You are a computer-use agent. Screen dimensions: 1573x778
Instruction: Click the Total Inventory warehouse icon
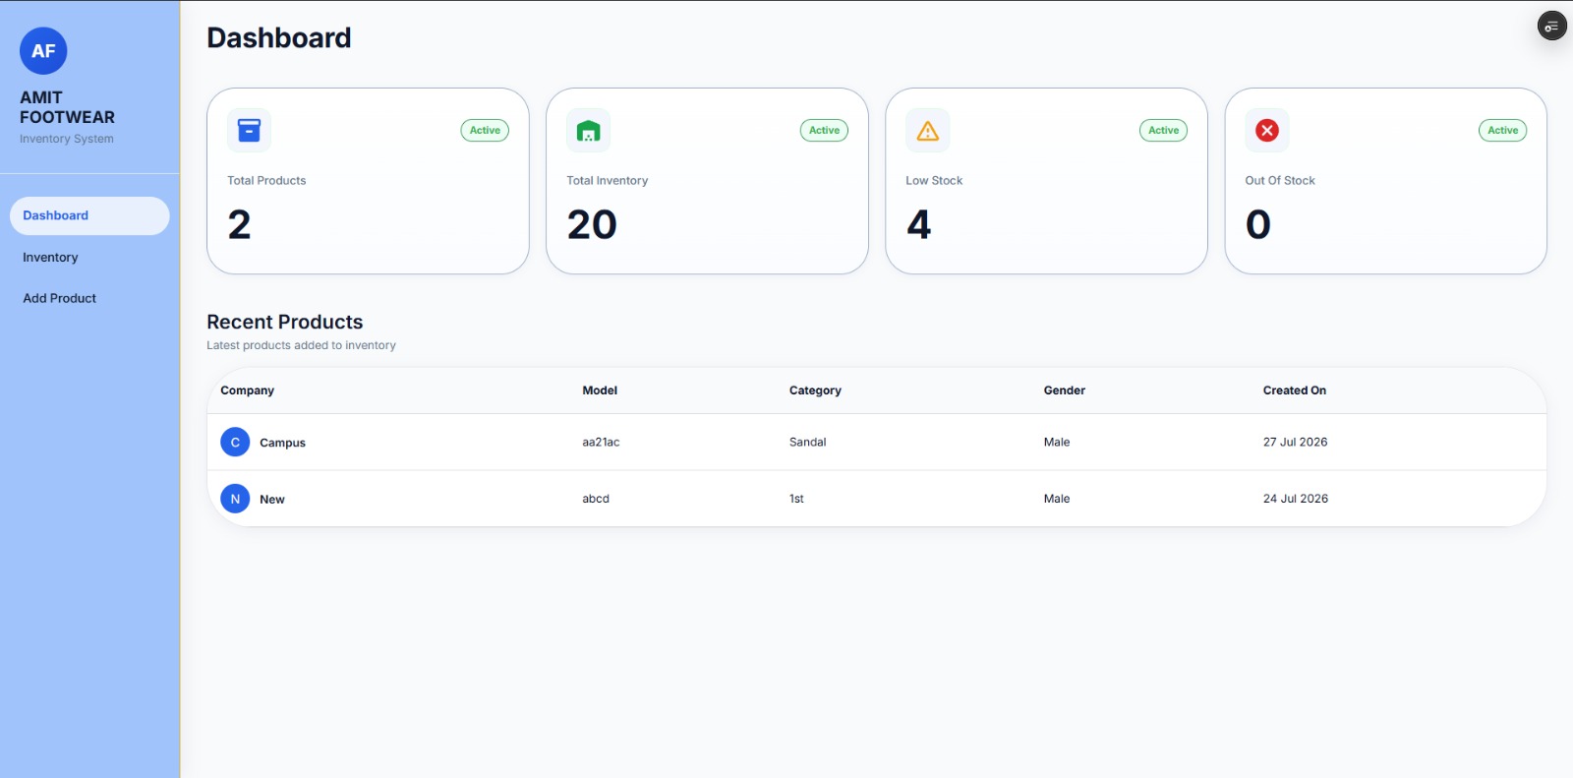(588, 130)
